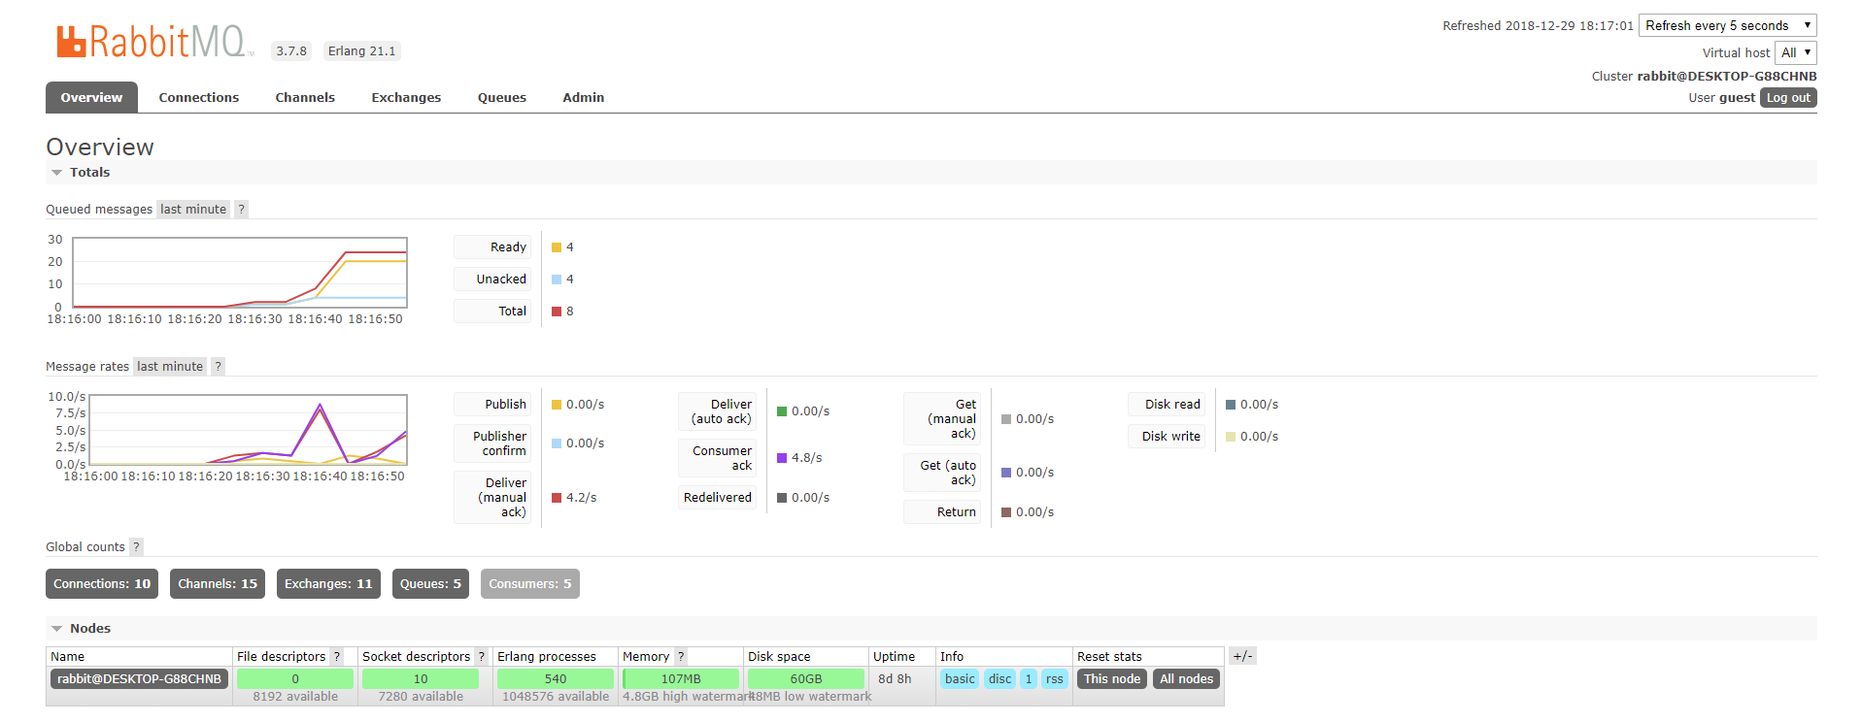The image size is (1862, 722).
Task: Click the Erlang 21.1 label
Action: pyautogui.click(x=361, y=51)
